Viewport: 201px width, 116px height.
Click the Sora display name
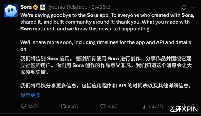[x=26, y=7]
